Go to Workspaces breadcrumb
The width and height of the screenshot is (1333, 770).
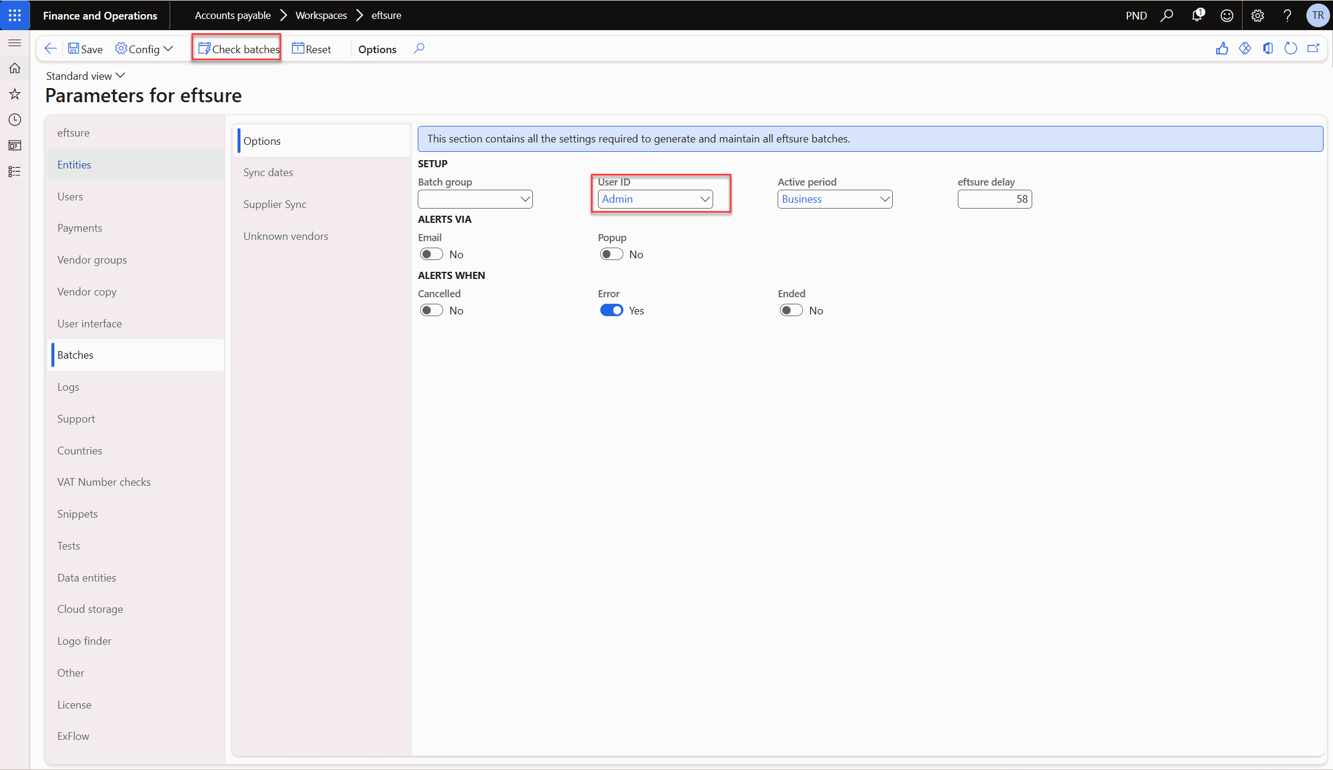[x=321, y=15]
